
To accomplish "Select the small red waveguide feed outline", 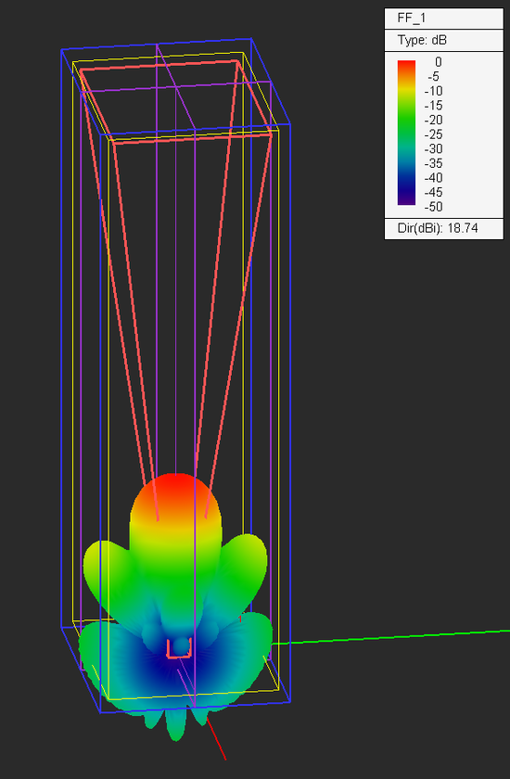I will click(x=179, y=648).
